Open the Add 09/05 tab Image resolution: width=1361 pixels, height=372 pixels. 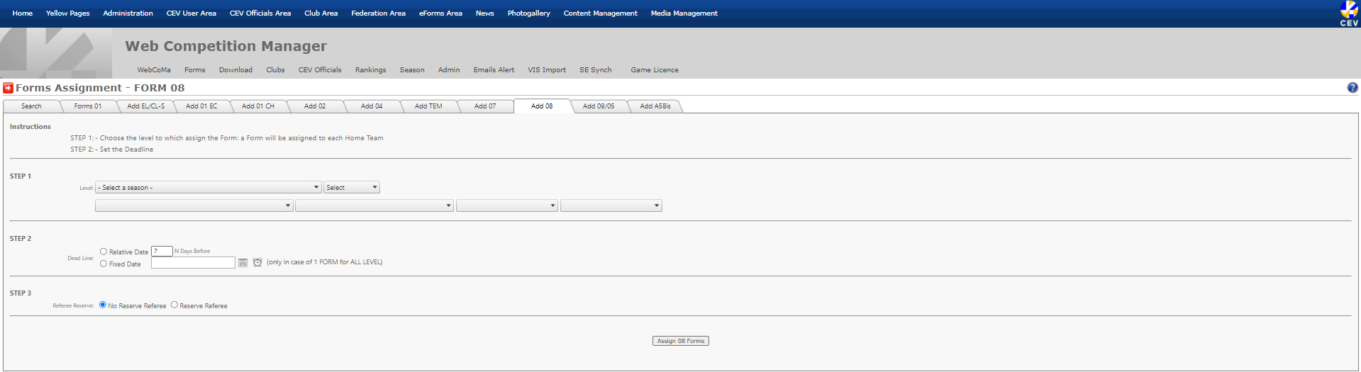[599, 106]
